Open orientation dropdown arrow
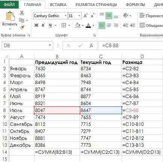163x162 pixels. point(130,16)
